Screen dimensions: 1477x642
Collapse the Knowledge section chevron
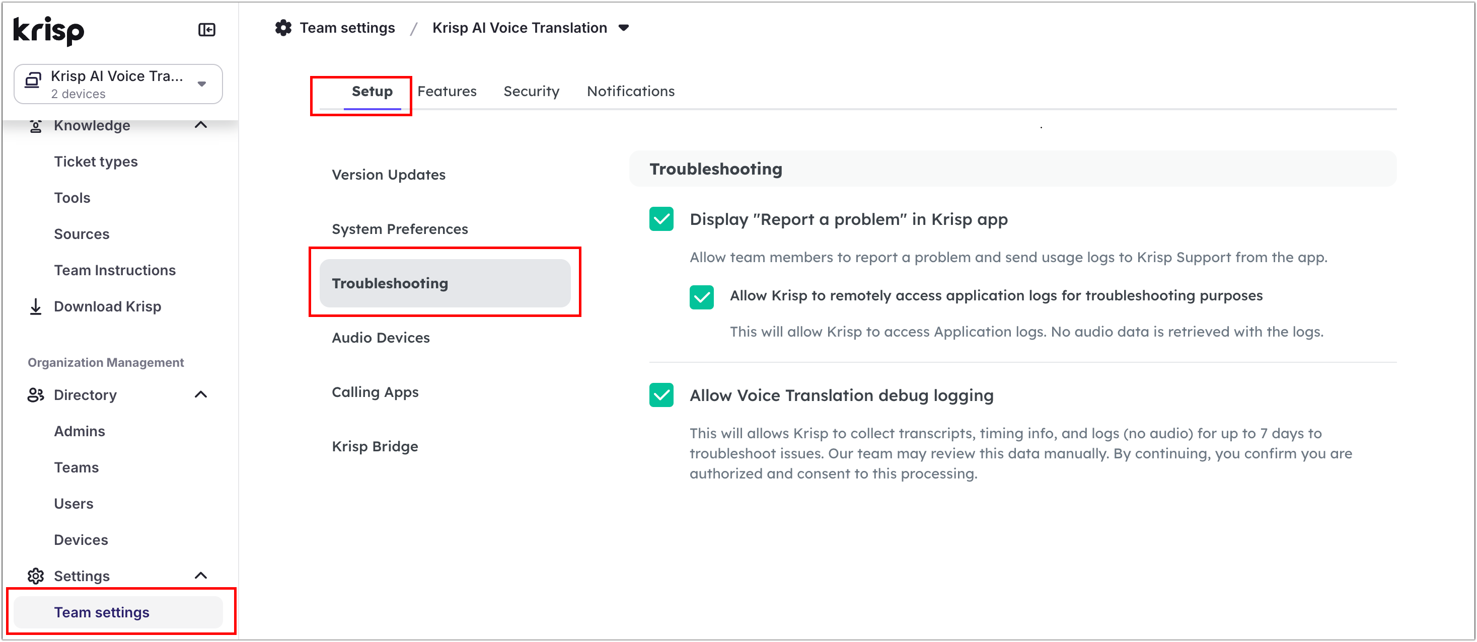tap(201, 125)
